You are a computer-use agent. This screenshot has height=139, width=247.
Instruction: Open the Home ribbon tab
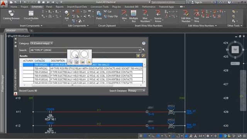click(x=14, y=7)
